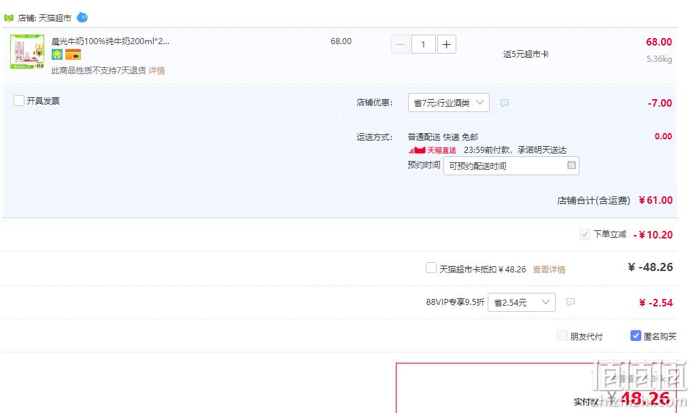693x413 pixels.
Task: Click the ¥ -10.20 instant reduction amount
Action: [x=653, y=235]
